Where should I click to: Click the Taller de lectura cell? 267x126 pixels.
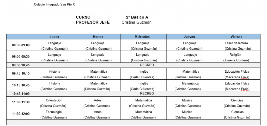tap(236, 45)
